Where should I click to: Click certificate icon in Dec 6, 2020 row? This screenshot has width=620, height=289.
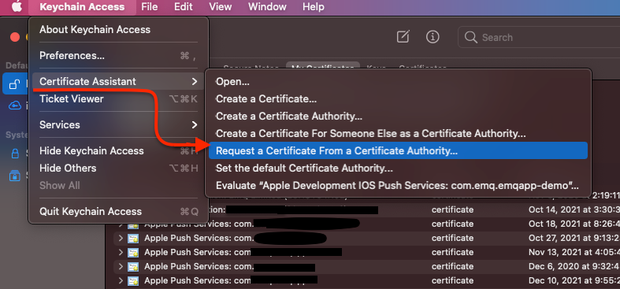[x=133, y=266]
